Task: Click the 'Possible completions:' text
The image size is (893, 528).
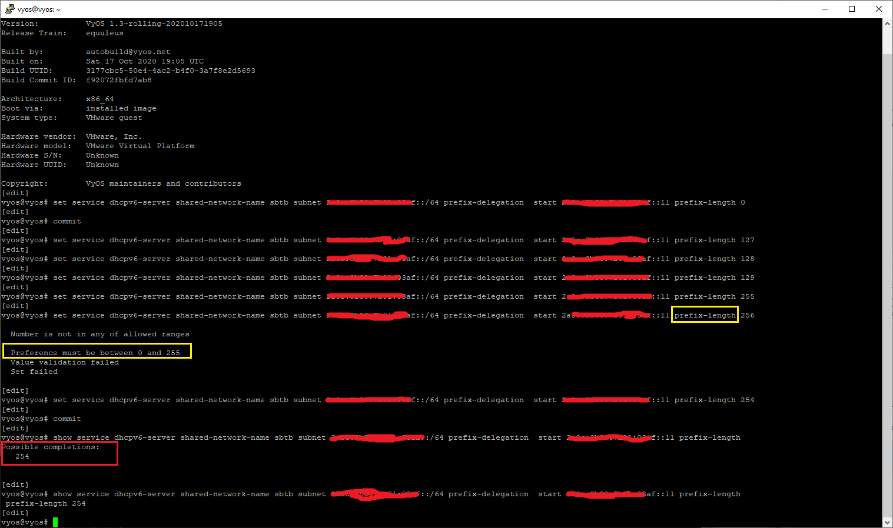Action: pyautogui.click(x=51, y=447)
